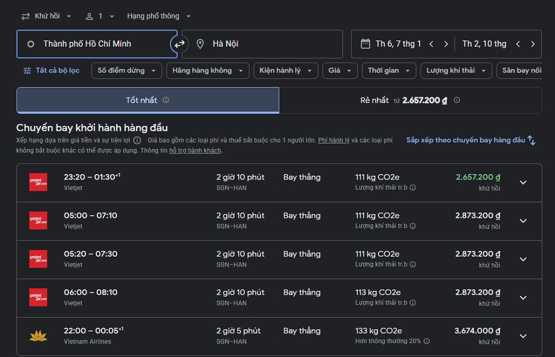Open the 'Khứ hồi' trip type dropdown
The height and width of the screenshot is (357, 555).
[47, 16]
